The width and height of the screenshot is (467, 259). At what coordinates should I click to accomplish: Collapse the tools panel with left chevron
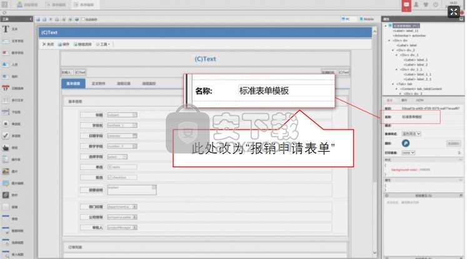pos(31,19)
